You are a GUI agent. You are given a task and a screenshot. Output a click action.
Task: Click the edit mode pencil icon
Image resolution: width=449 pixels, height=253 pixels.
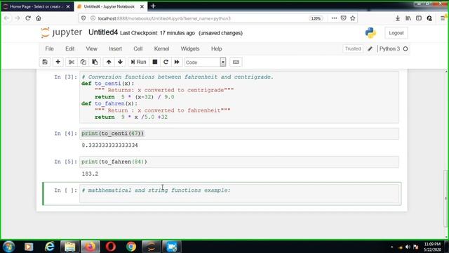[370, 48]
